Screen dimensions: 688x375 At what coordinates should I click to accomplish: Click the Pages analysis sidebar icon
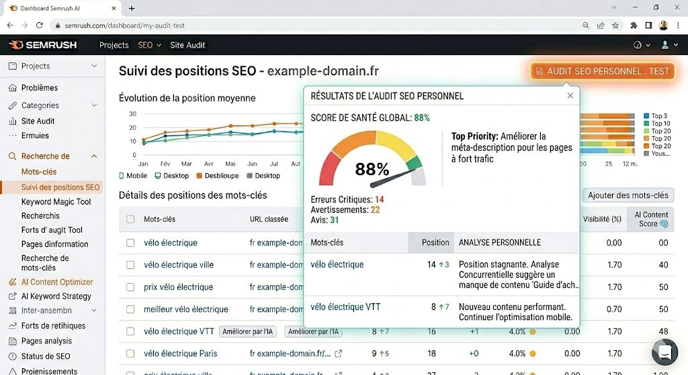click(13, 341)
